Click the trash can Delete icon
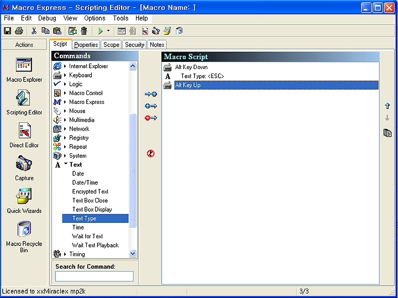 click(84, 31)
